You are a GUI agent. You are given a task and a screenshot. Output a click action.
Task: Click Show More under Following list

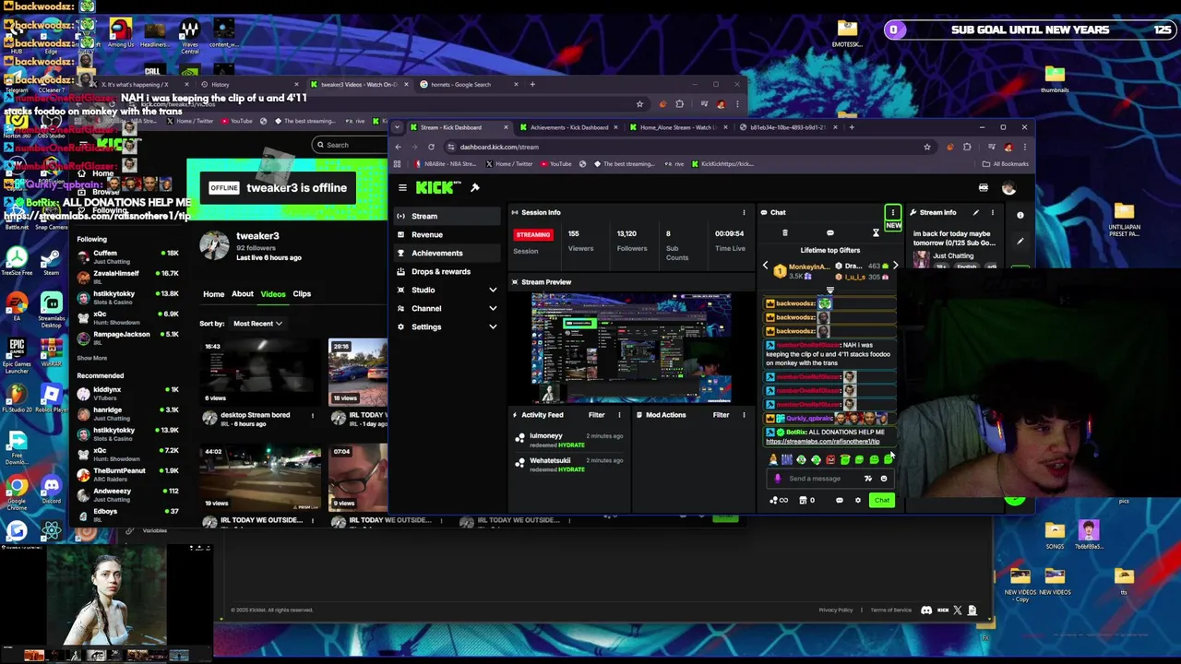coord(91,358)
